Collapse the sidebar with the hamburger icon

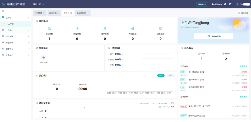[x=3, y=11]
